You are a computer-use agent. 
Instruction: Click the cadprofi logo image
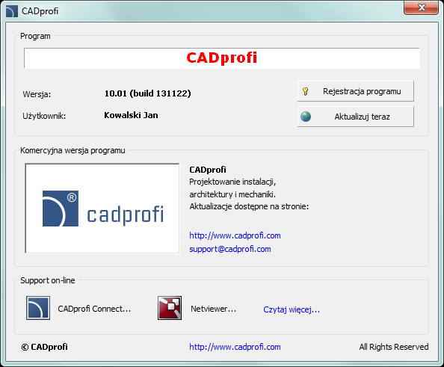[102, 208]
